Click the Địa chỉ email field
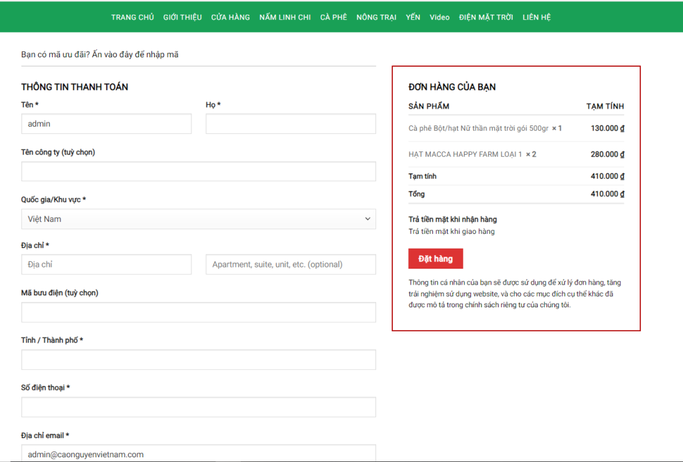Image resolution: width=683 pixels, height=462 pixels. point(199,453)
